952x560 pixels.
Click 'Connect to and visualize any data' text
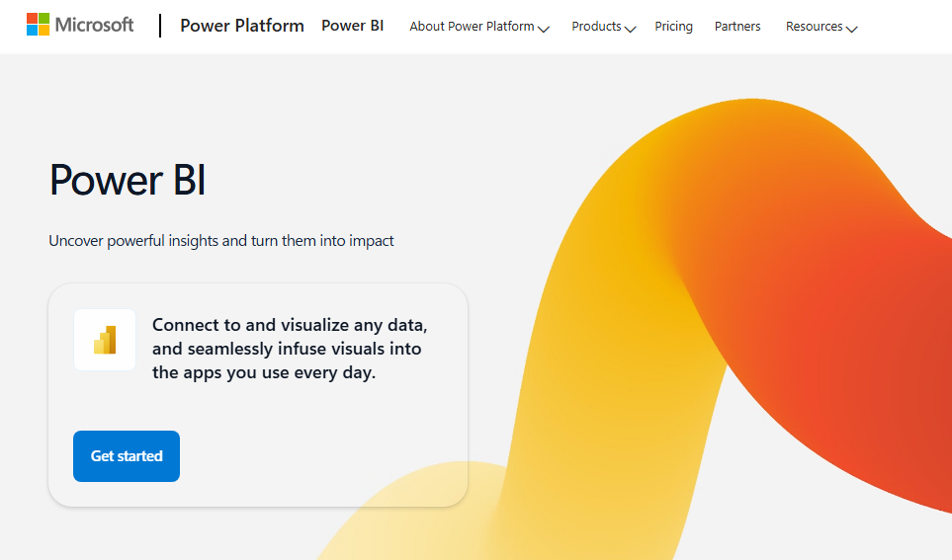point(290,349)
